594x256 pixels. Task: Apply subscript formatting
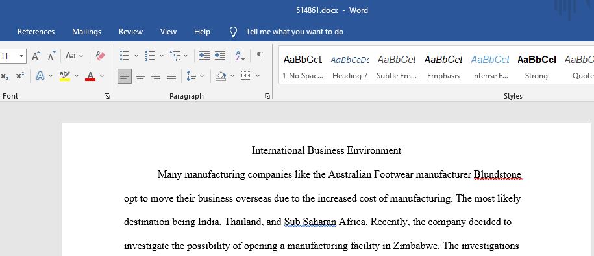coord(5,76)
